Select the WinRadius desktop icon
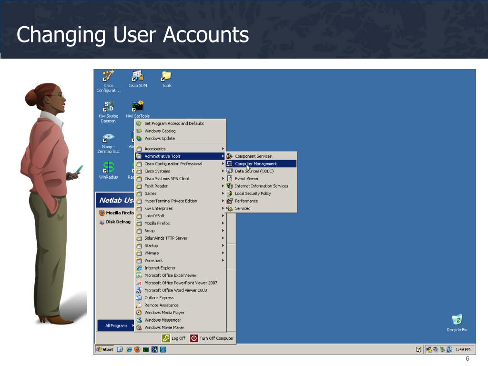The height and width of the screenshot is (366, 488). pos(108,170)
